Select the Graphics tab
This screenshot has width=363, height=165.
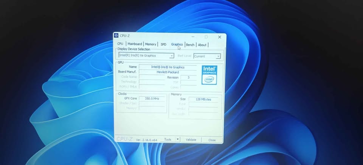[x=177, y=45]
